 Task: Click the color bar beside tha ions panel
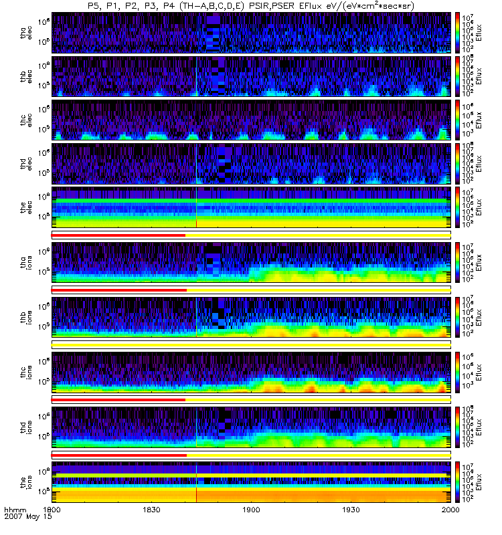tap(457, 262)
